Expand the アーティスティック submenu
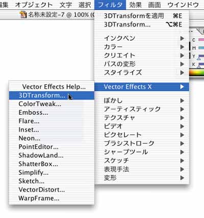The height and width of the screenshot is (218, 204). pyautogui.click(x=142, y=109)
